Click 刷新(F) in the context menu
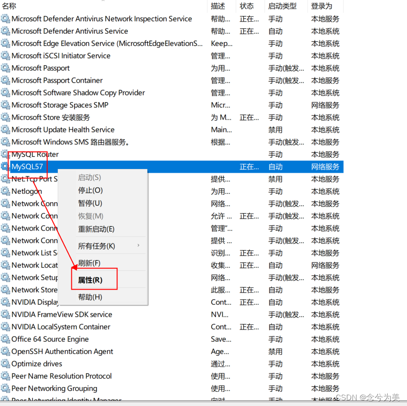Screen dimensions: 407x406 (89, 263)
